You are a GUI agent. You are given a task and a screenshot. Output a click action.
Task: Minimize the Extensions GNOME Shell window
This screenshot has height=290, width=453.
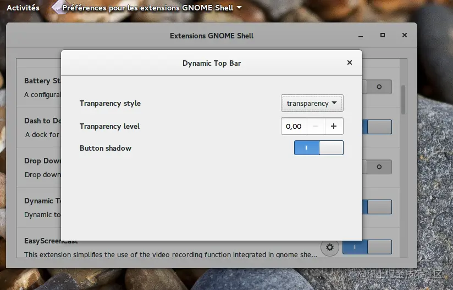click(x=361, y=36)
